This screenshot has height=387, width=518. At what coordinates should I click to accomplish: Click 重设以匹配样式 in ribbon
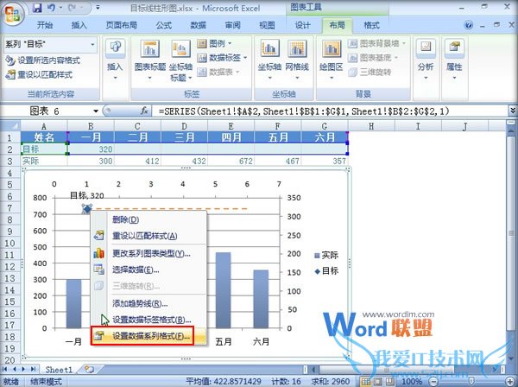pyautogui.click(x=39, y=74)
